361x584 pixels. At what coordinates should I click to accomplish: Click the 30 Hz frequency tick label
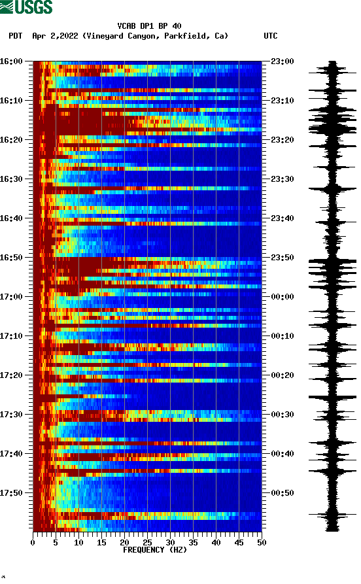[170, 543]
